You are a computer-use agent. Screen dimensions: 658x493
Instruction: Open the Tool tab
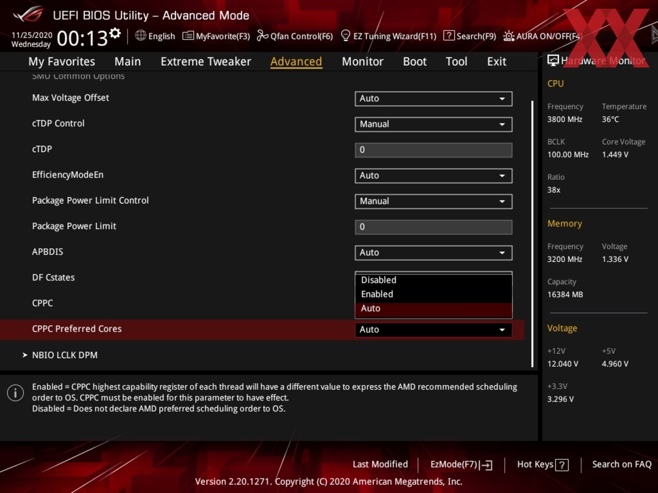coord(456,61)
